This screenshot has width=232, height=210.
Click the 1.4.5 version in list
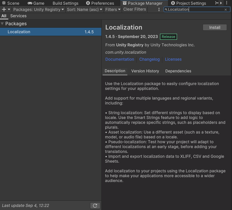(89, 32)
